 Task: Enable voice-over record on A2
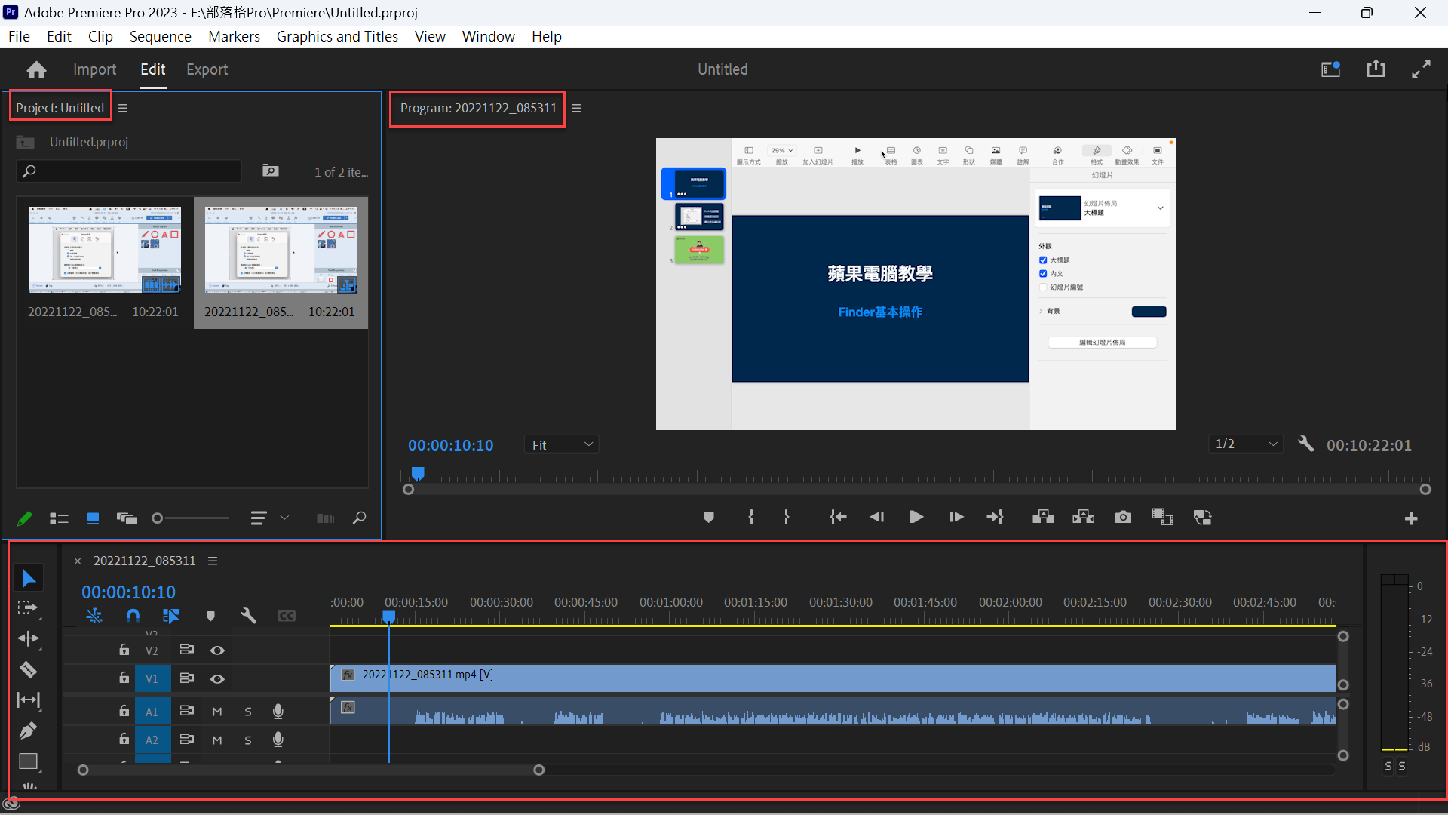pos(278,740)
